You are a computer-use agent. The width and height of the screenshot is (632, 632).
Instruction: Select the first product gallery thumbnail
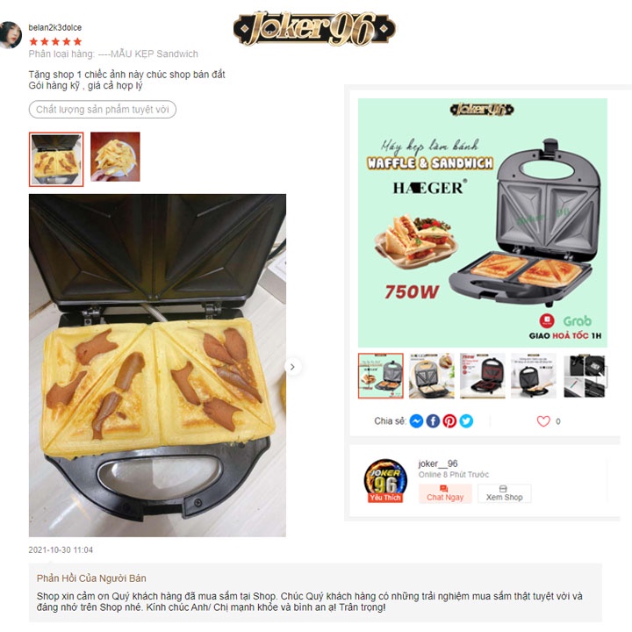tap(380, 376)
